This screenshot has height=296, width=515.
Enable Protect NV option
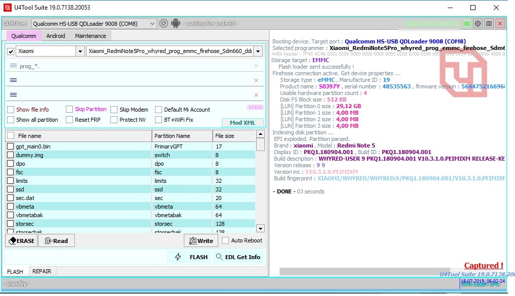pyautogui.click(x=114, y=120)
